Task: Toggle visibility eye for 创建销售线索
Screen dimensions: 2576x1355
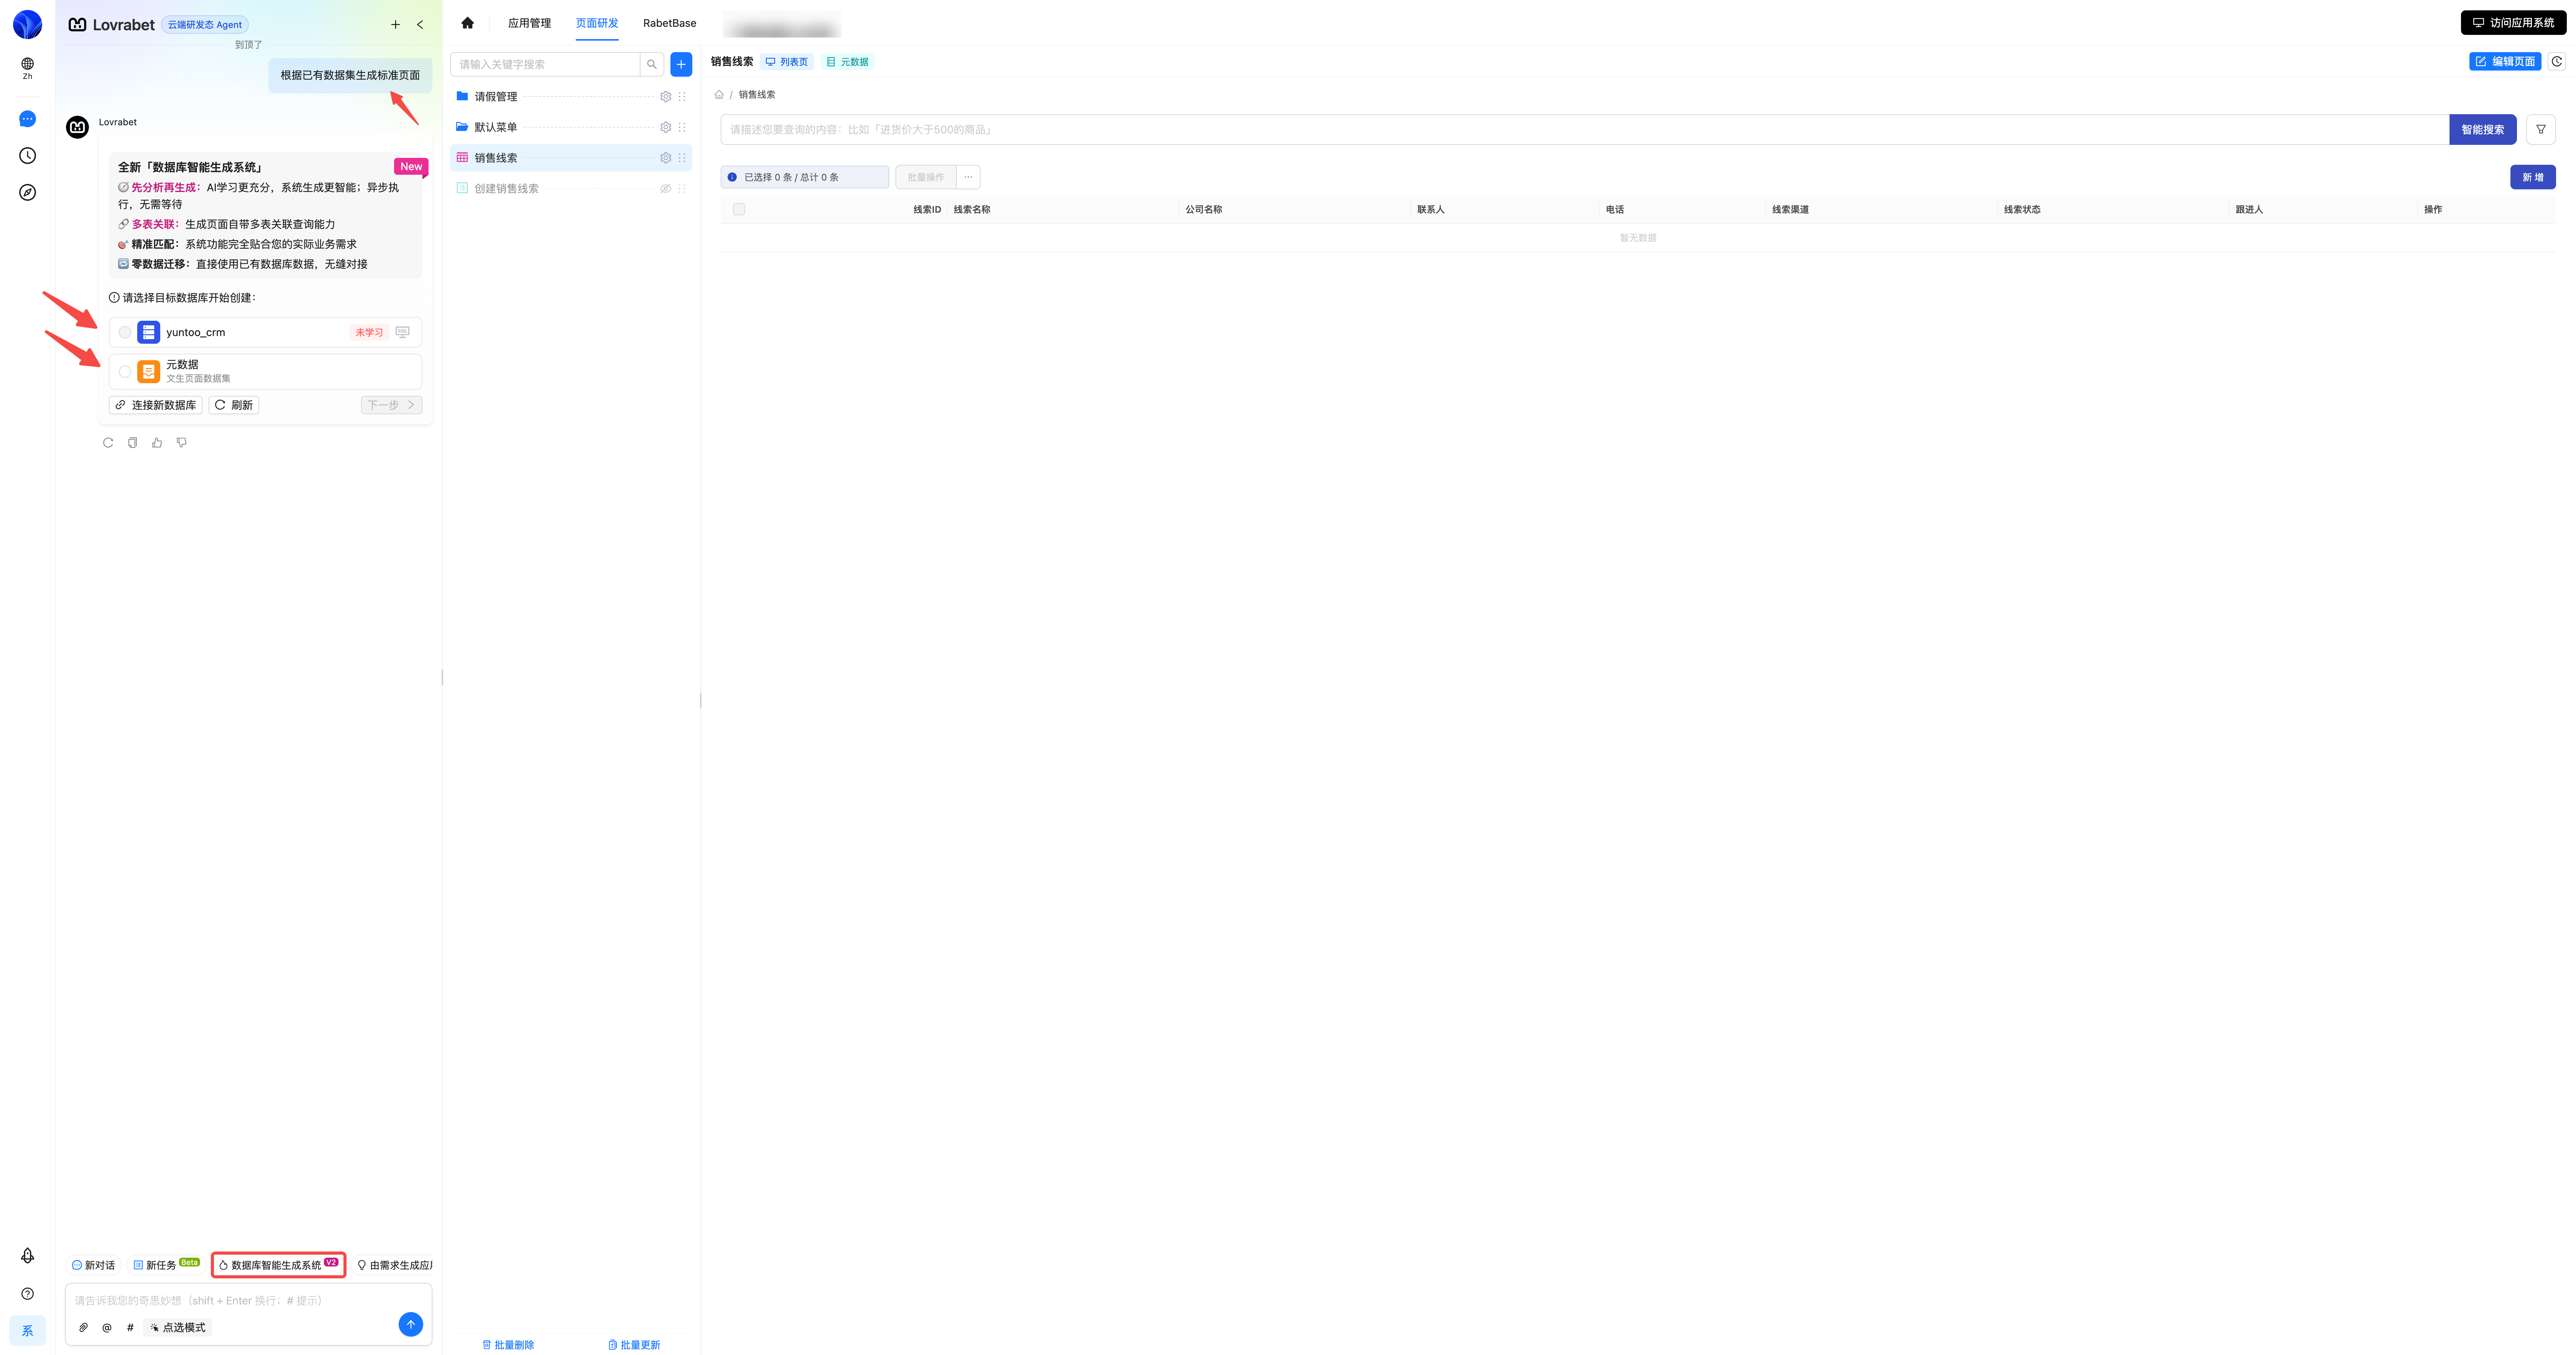Action: tap(665, 188)
